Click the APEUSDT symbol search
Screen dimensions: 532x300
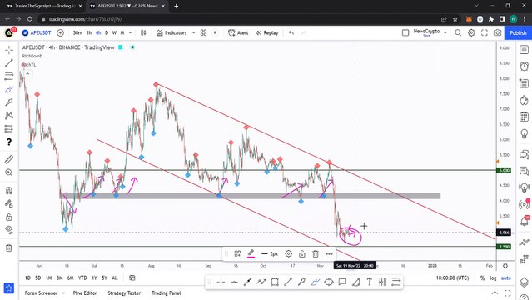click(37, 33)
